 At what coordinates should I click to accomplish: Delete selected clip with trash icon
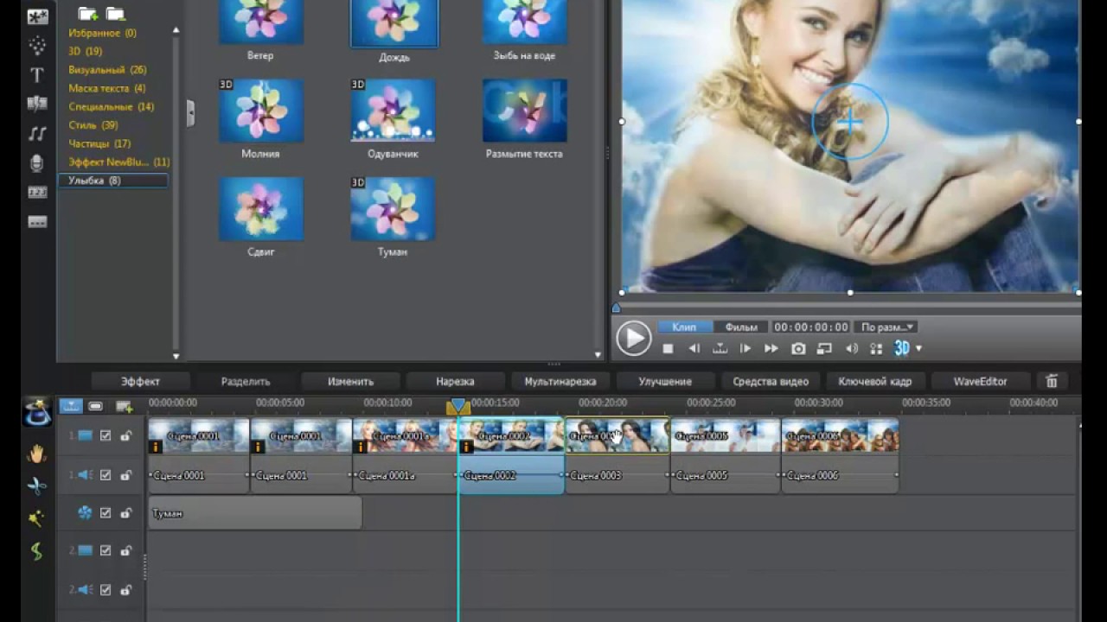1052,381
